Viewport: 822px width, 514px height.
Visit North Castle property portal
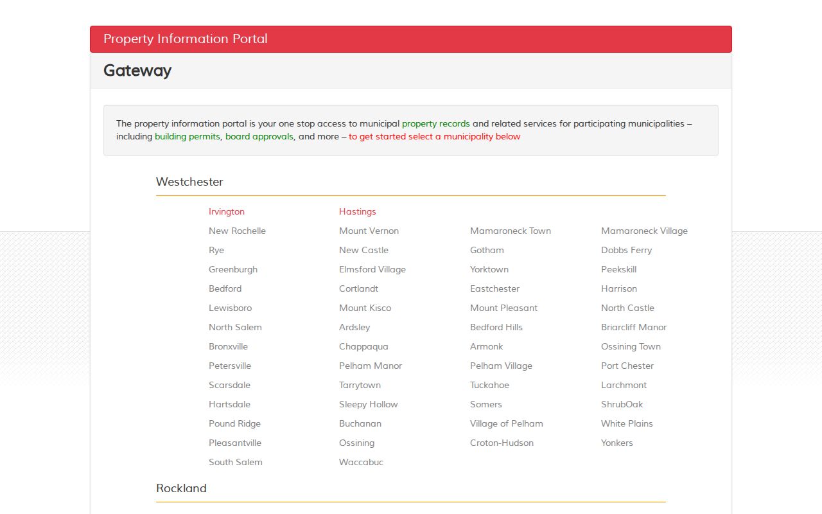point(627,308)
